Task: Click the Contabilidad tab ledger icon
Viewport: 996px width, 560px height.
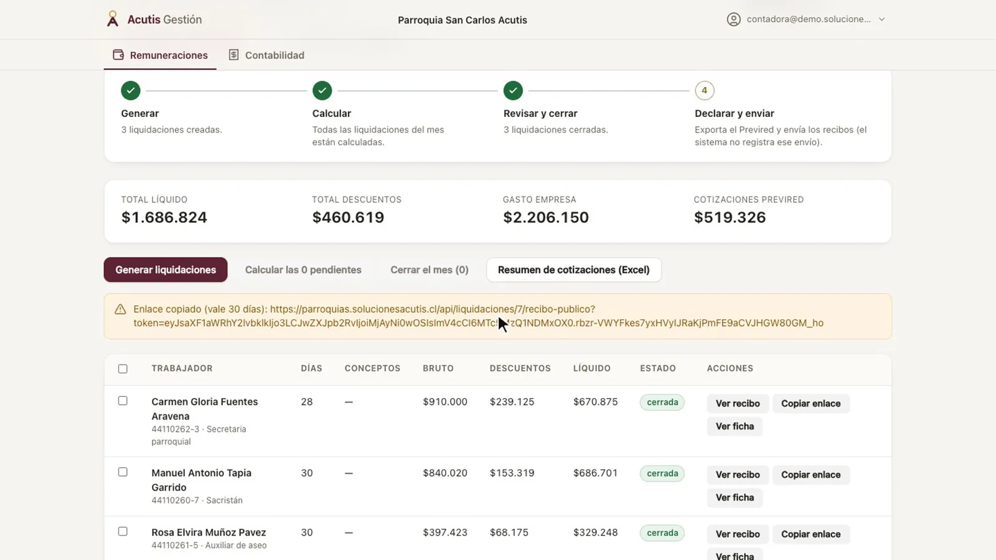Action: pyautogui.click(x=233, y=55)
